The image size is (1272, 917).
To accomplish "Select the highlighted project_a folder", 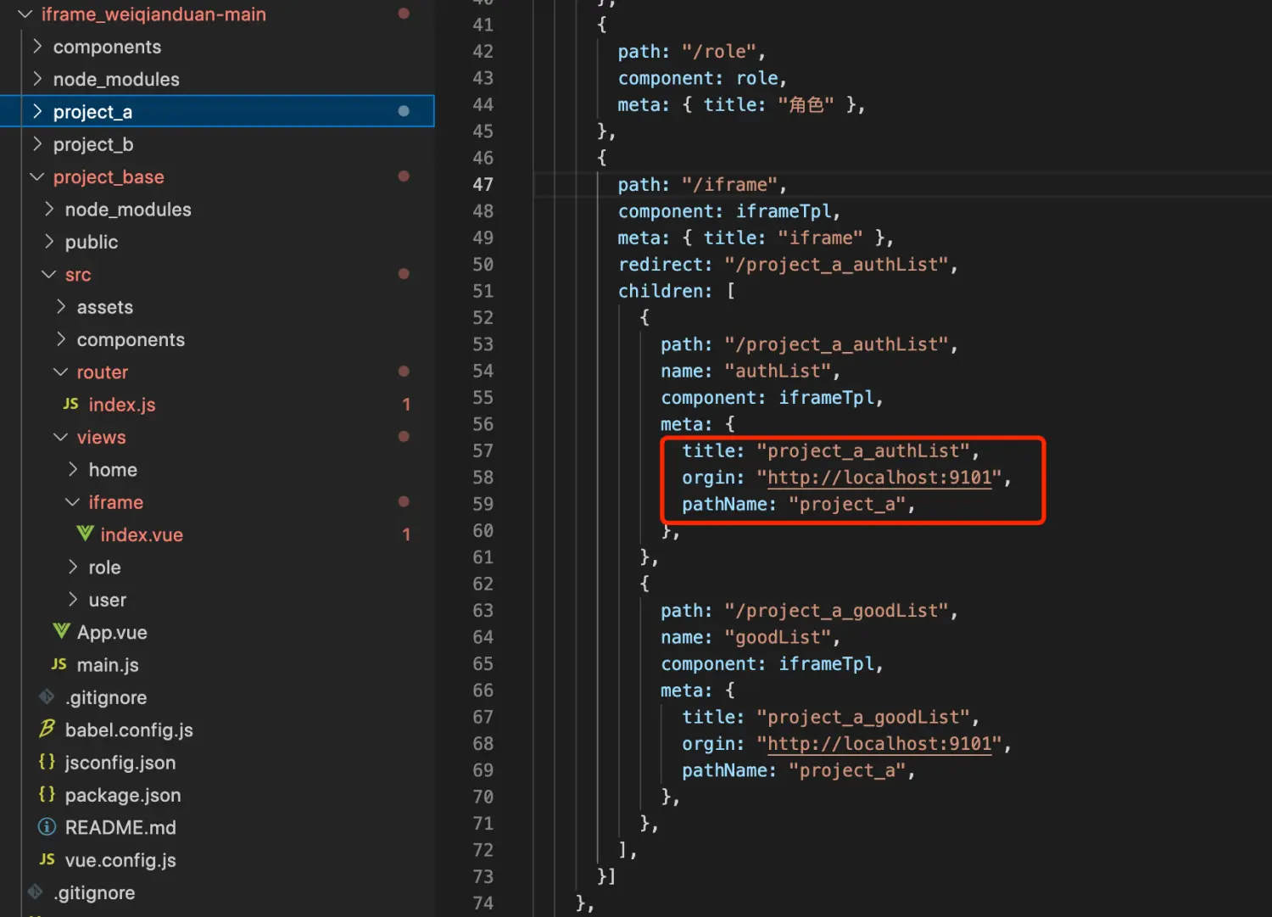I will point(92,112).
